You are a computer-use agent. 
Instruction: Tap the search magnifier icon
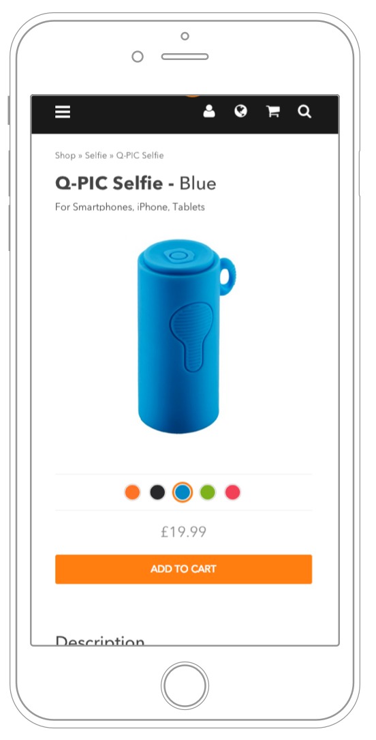tap(304, 111)
